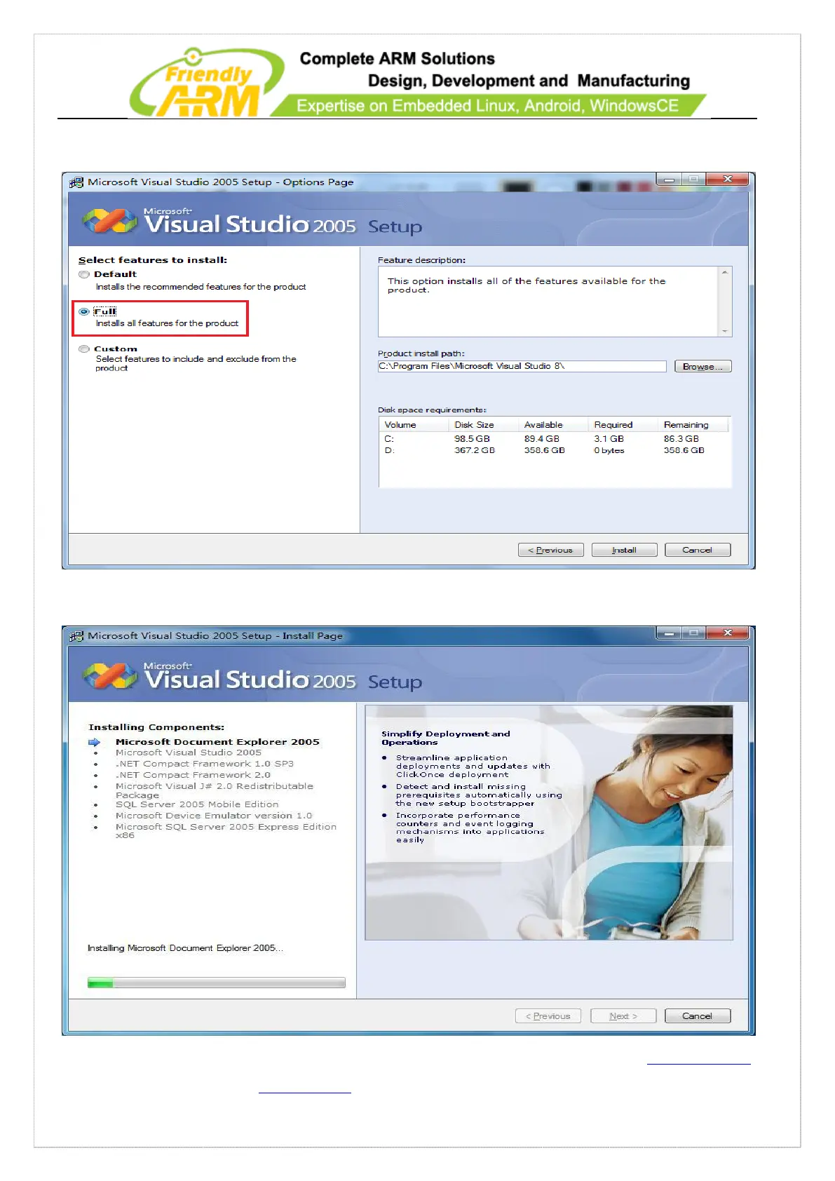Click the 86.3 GB remaining space cell
The height and width of the screenshot is (1181, 835).
681,438
